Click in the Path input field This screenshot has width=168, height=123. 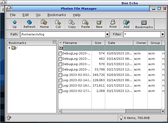(63, 34)
